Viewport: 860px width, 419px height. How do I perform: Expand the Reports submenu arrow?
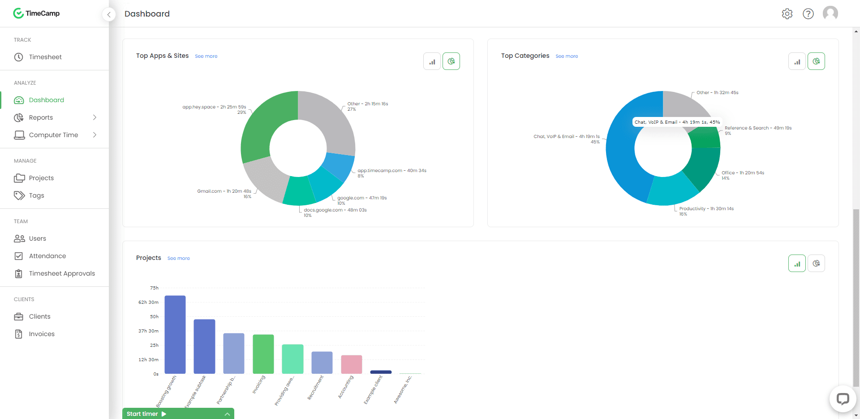(95, 117)
